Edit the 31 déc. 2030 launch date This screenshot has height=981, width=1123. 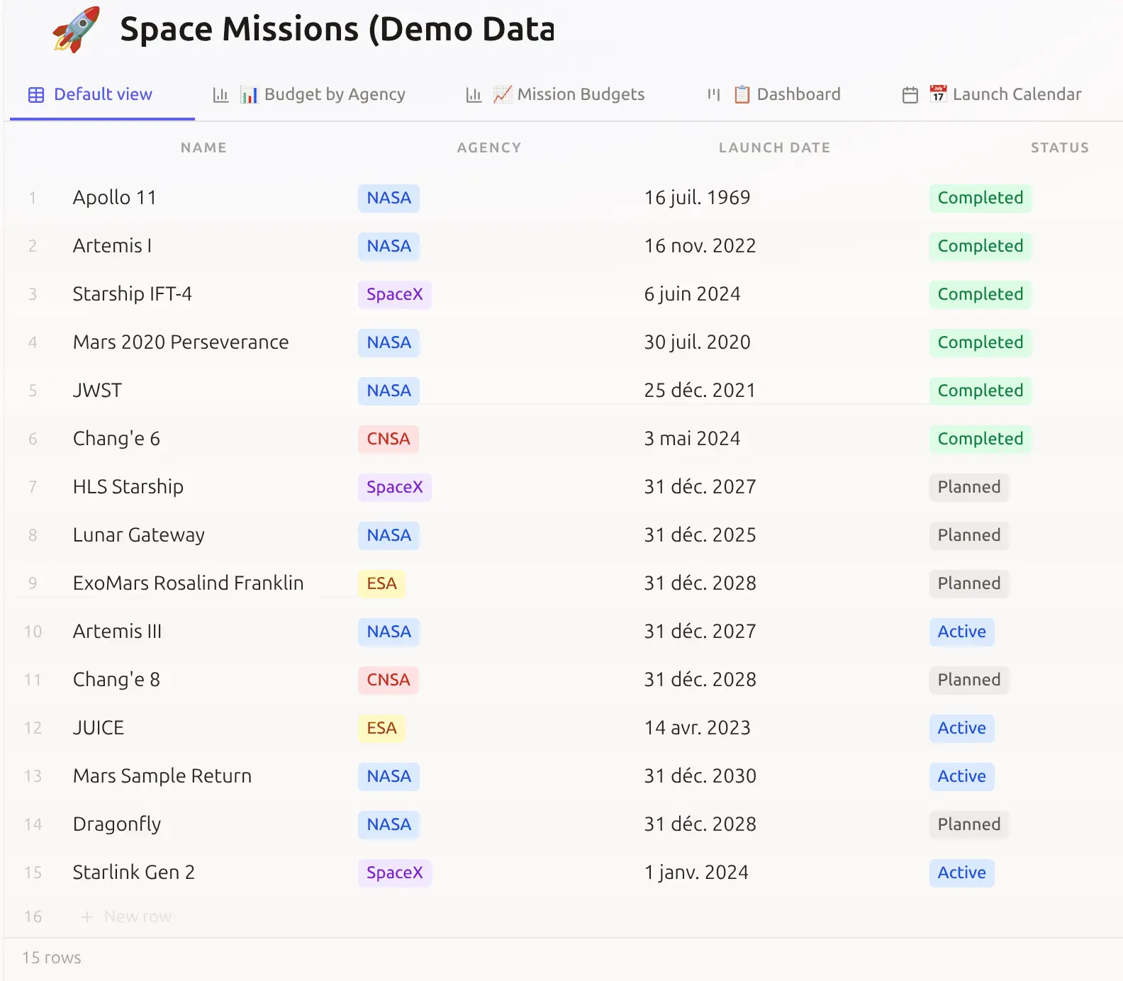point(700,776)
